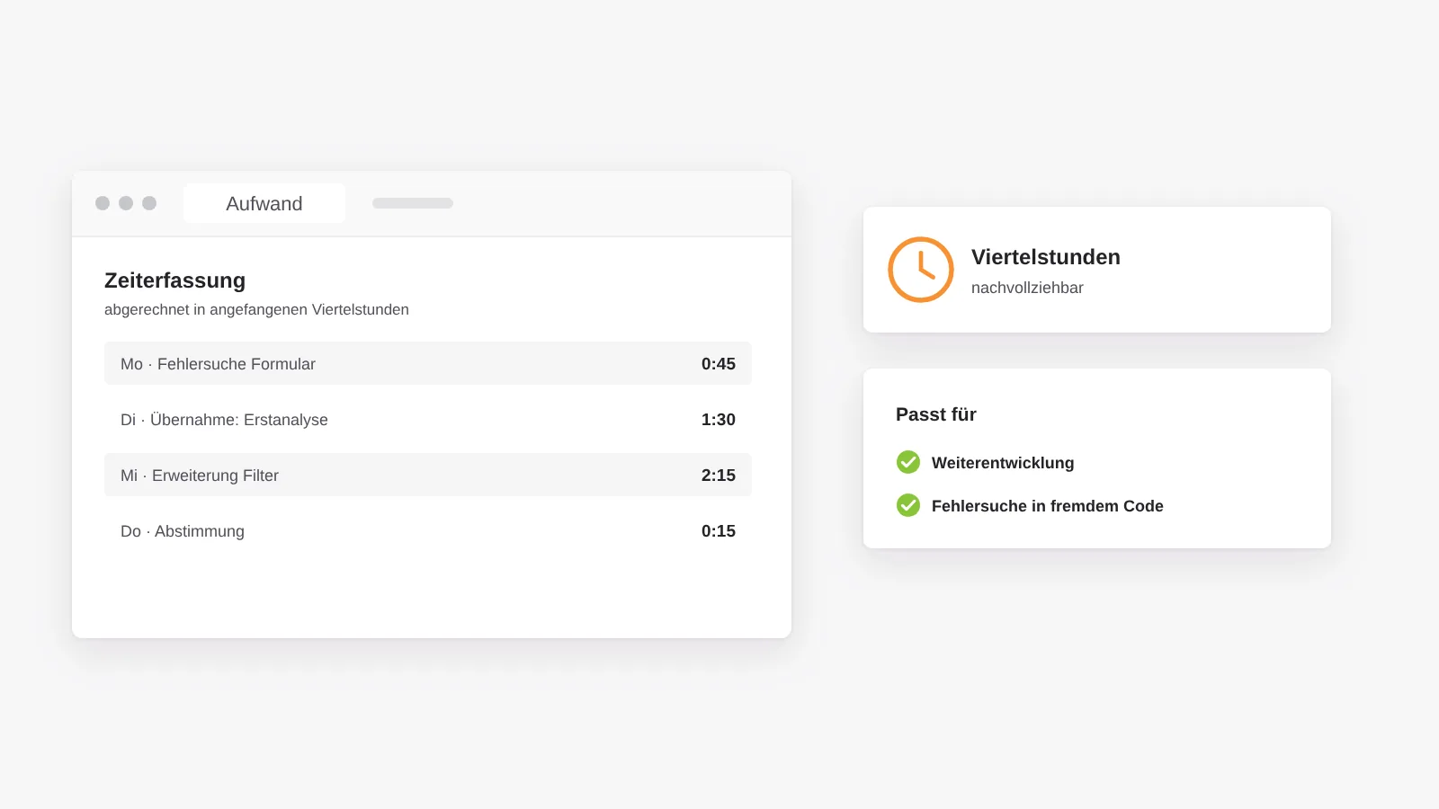The image size is (1439, 809).
Task: Click the first gray window dot
Action: point(103,203)
